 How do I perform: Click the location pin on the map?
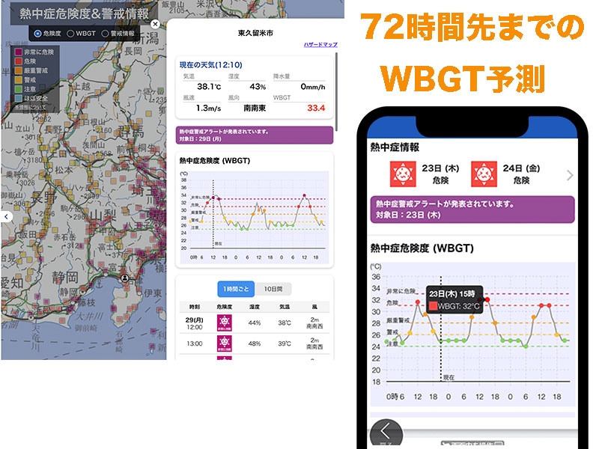[125, 278]
